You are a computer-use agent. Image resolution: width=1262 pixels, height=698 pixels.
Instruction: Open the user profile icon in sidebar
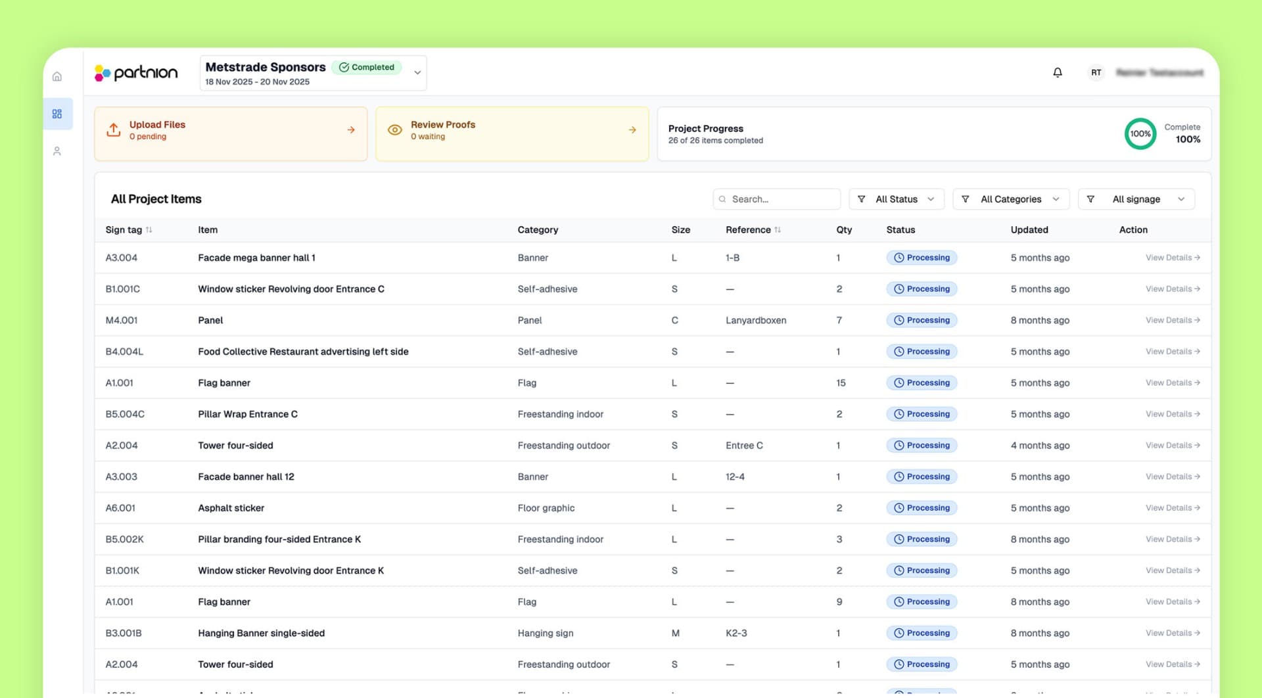57,151
